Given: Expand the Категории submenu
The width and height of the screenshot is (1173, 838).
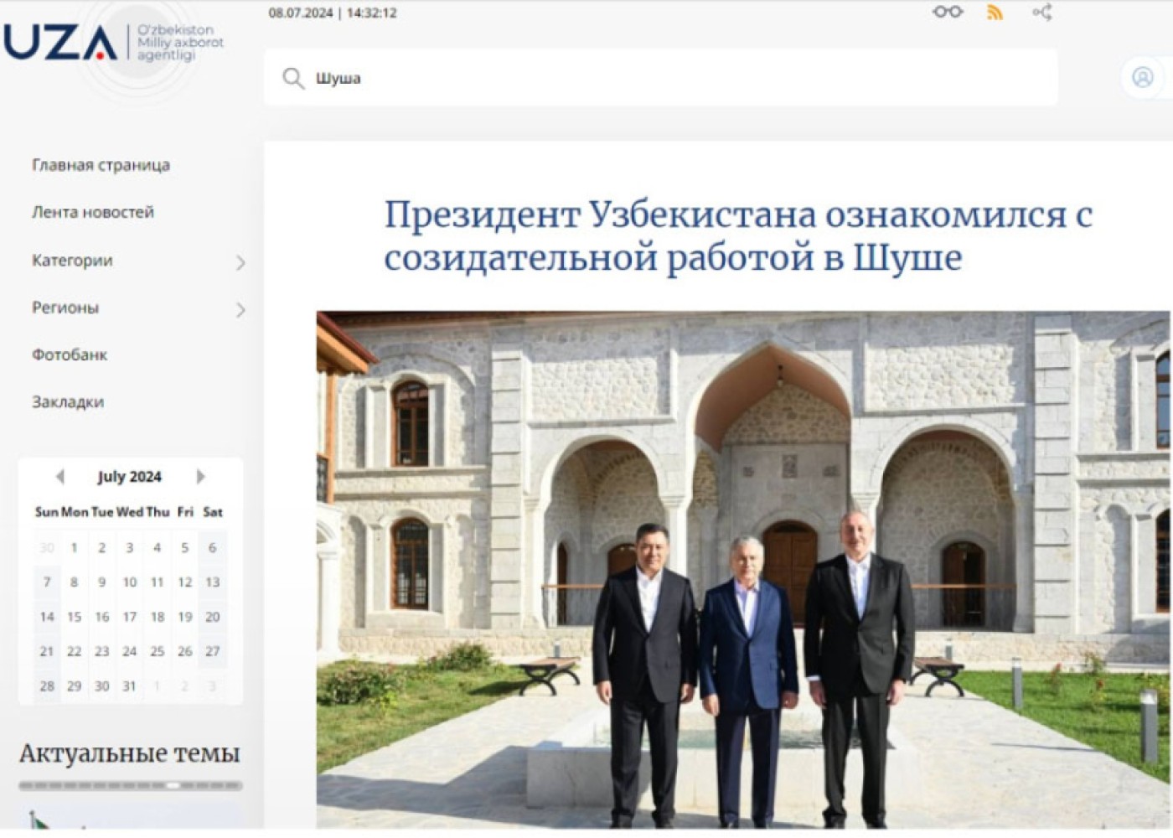Looking at the screenshot, I should click(x=240, y=263).
